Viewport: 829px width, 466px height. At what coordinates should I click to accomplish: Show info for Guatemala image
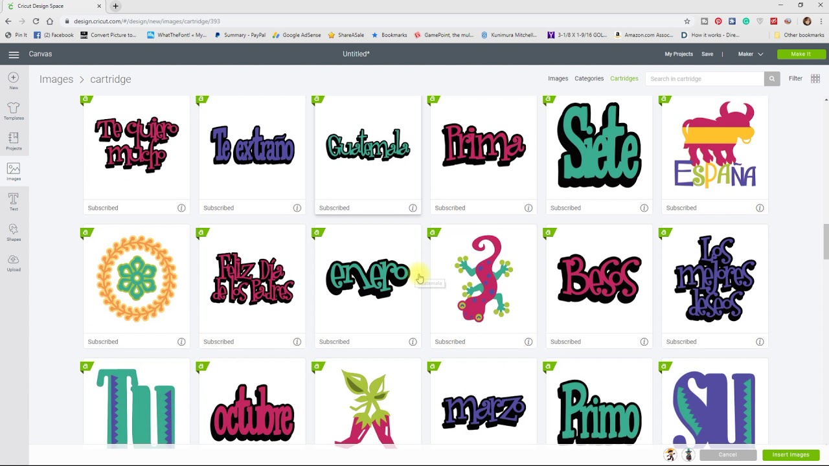pyautogui.click(x=413, y=208)
